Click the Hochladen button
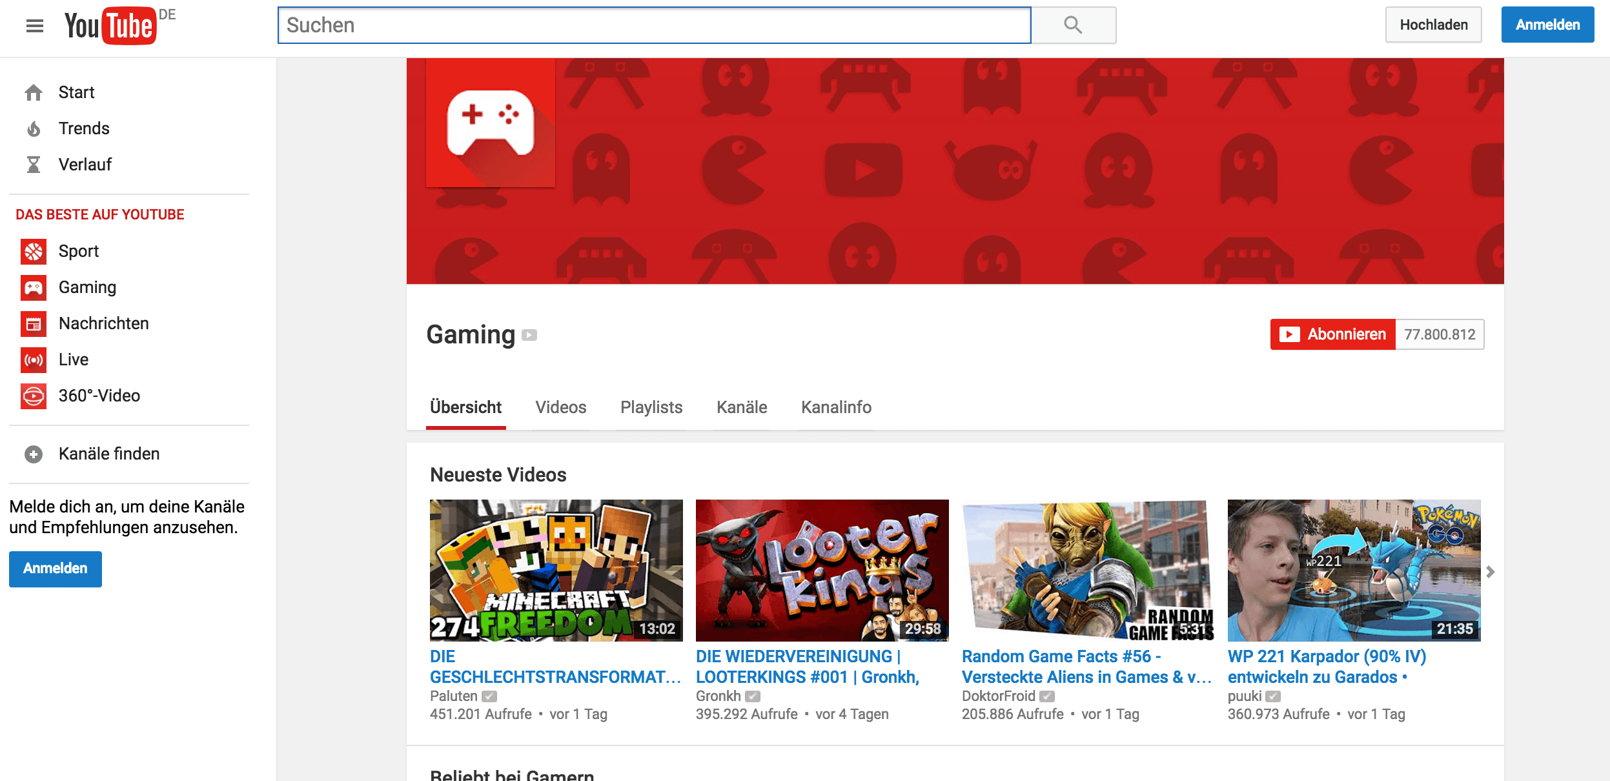Screen dimensions: 1610x781 tap(1434, 25)
